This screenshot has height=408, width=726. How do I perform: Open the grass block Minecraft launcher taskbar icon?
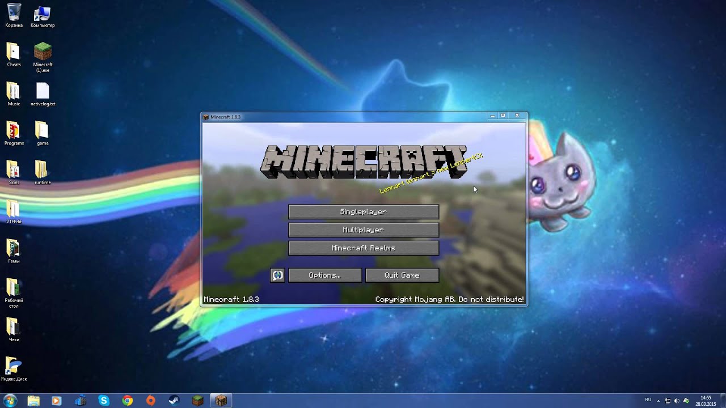click(x=197, y=401)
